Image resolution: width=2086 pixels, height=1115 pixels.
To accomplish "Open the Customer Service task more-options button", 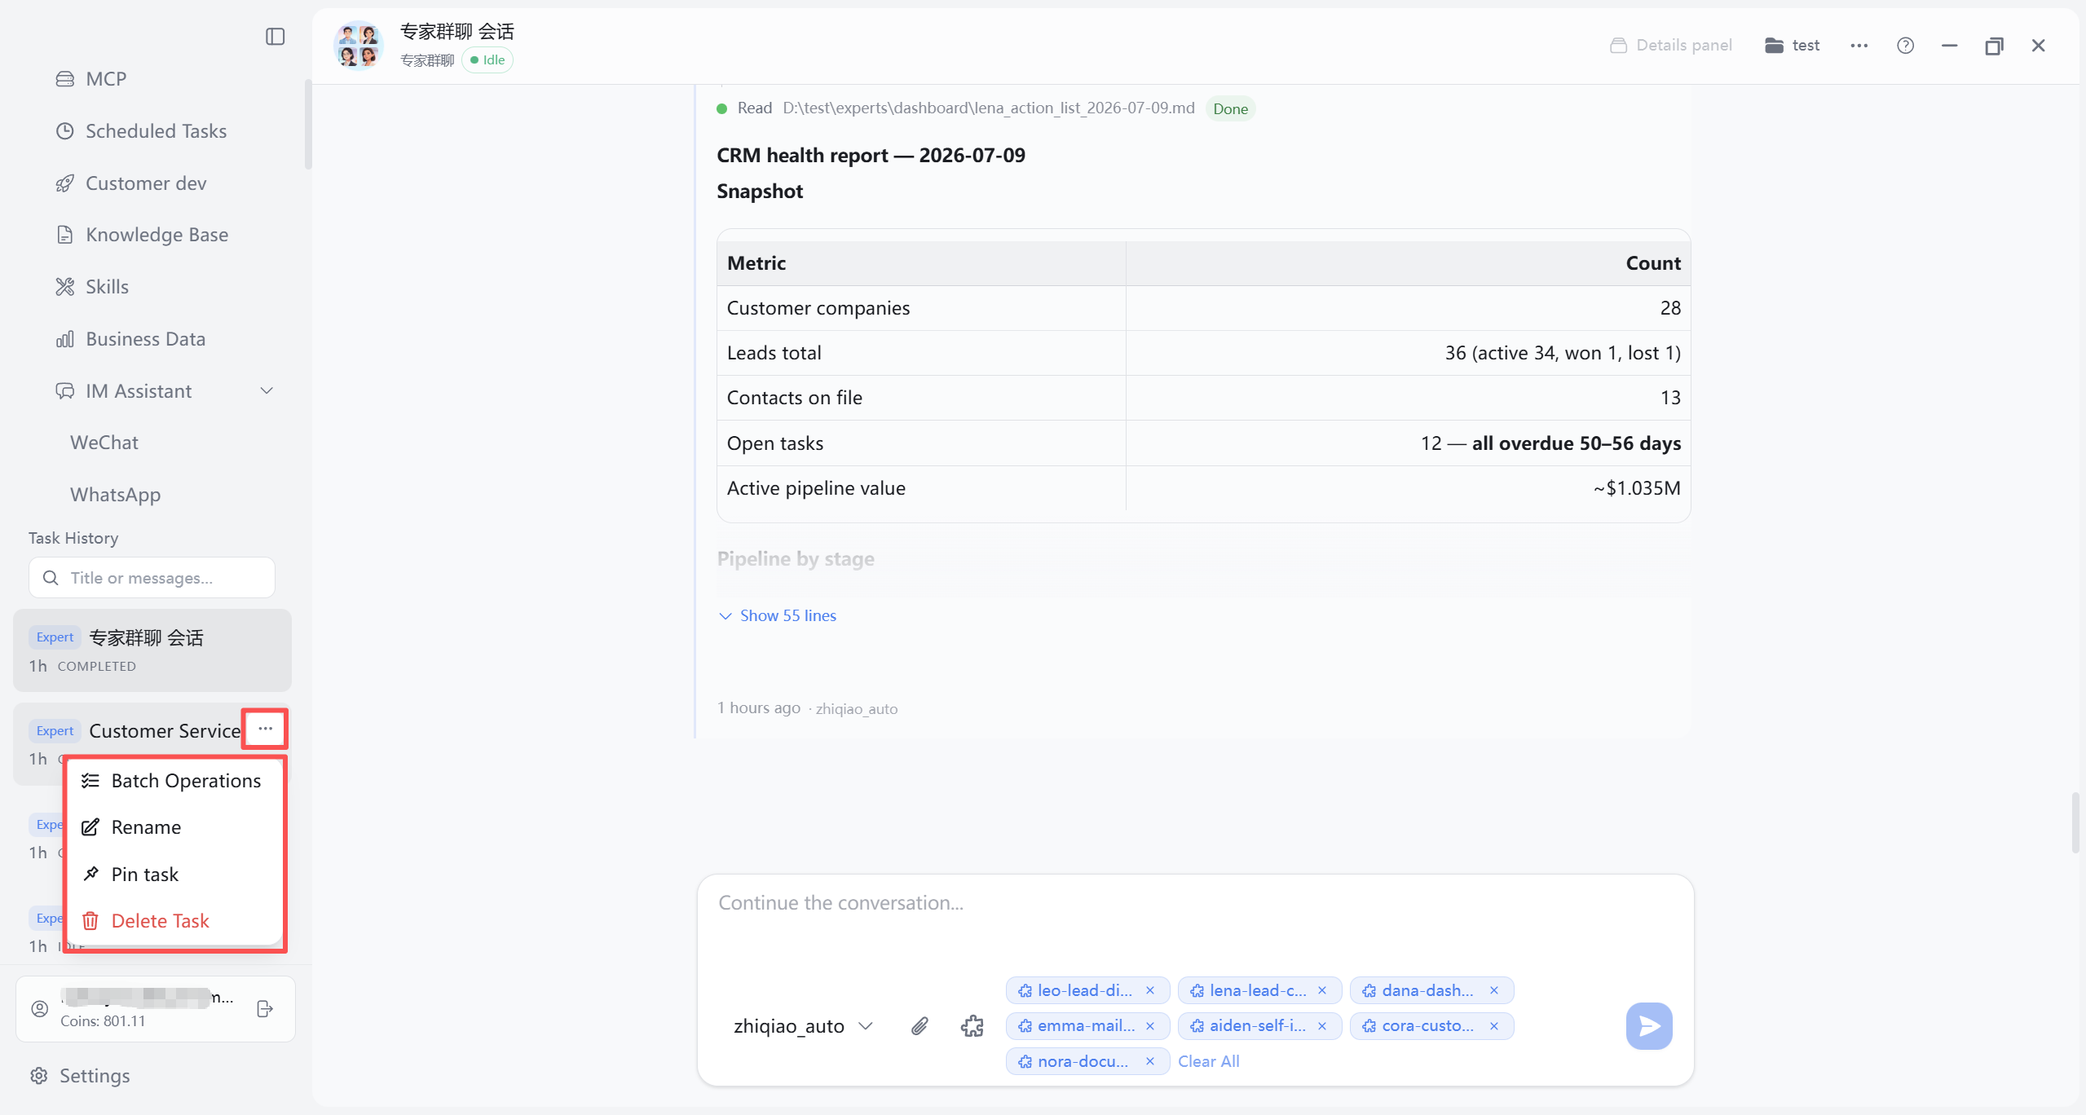I will point(265,729).
